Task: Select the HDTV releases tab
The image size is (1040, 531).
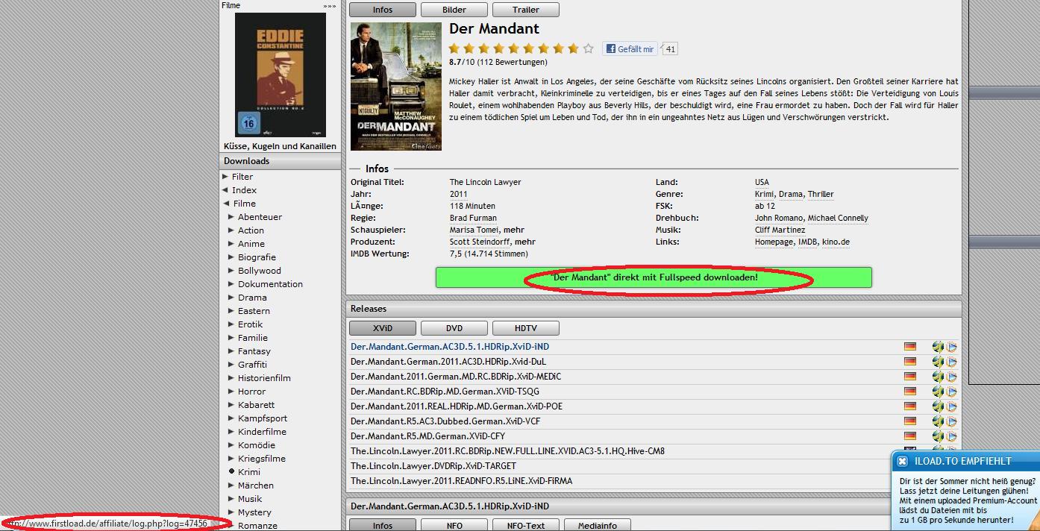Action: coord(525,328)
